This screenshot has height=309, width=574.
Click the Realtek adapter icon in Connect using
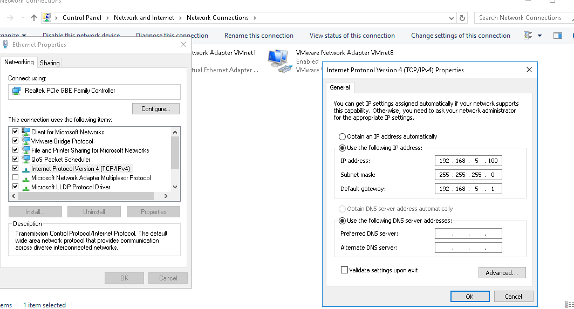pyautogui.click(x=17, y=91)
